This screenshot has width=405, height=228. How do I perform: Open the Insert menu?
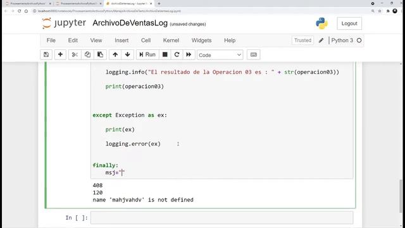pyautogui.click(x=121, y=41)
